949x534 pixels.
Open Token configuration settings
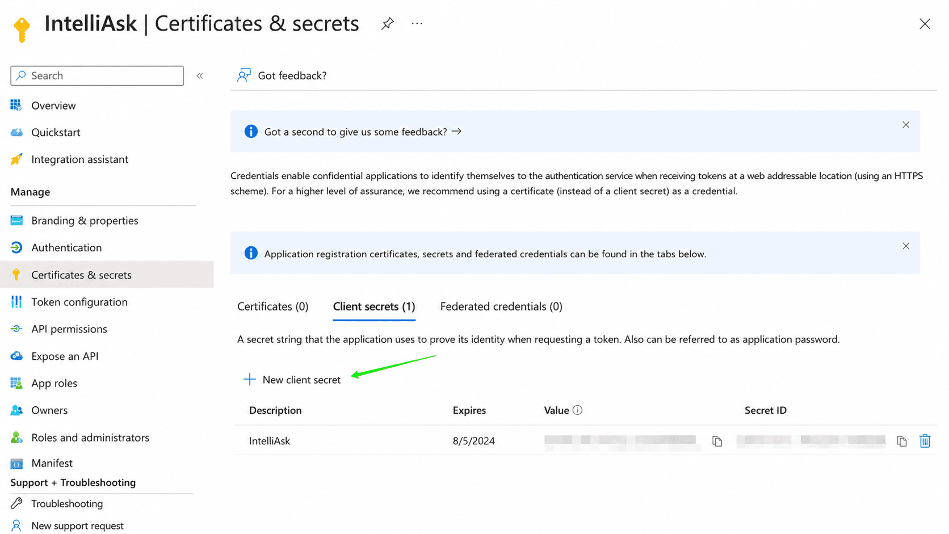[79, 302]
